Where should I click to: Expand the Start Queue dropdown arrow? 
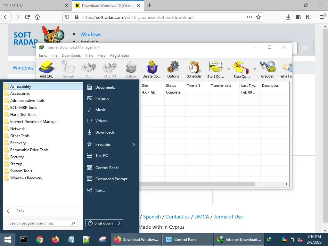[229, 69]
